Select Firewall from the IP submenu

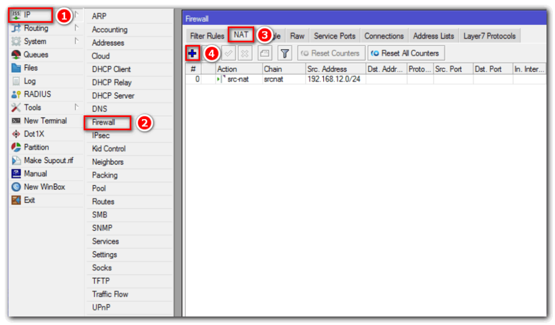[104, 122]
